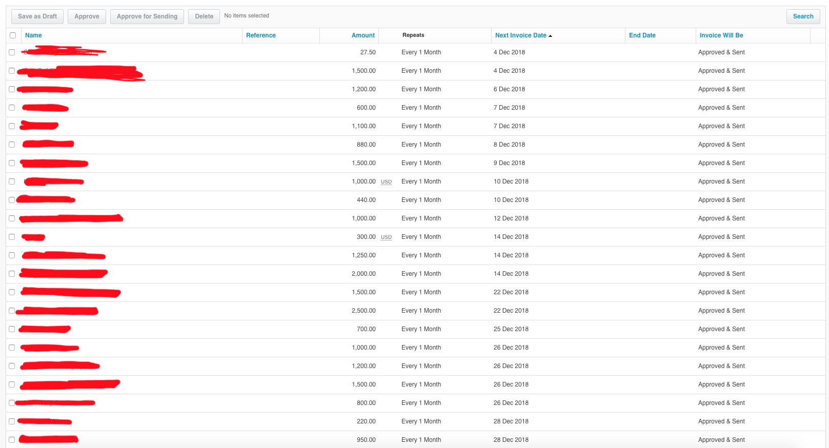Sort the list by the Name column

point(33,35)
